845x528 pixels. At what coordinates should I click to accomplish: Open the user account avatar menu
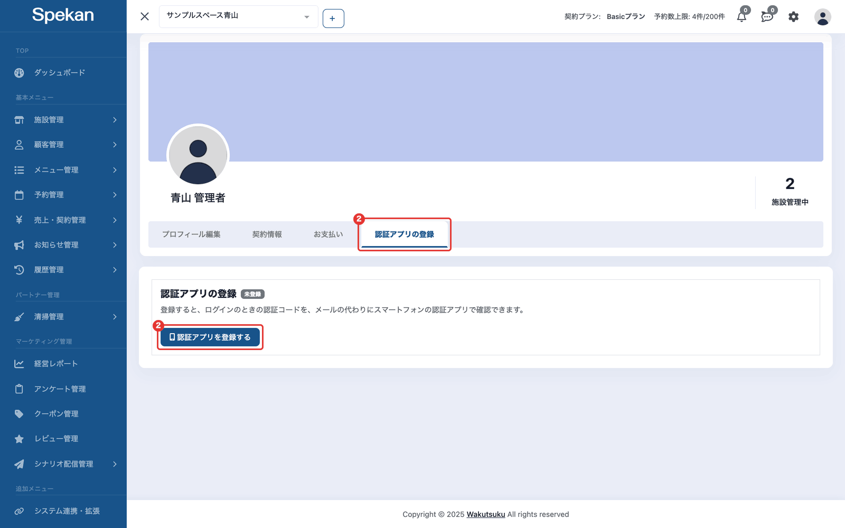click(822, 17)
